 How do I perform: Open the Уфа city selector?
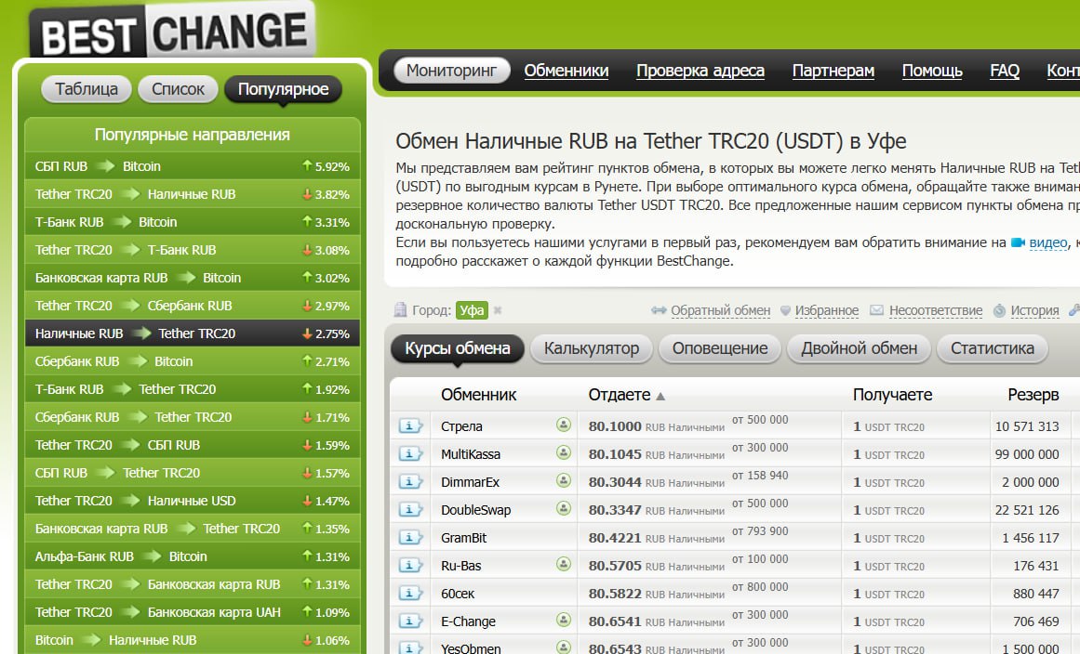[471, 310]
